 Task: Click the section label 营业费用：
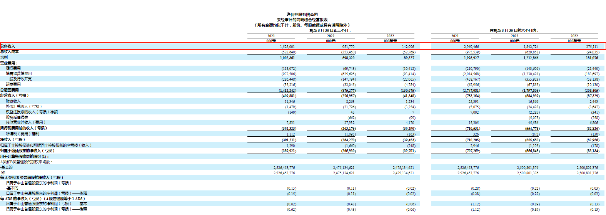coord(9,63)
